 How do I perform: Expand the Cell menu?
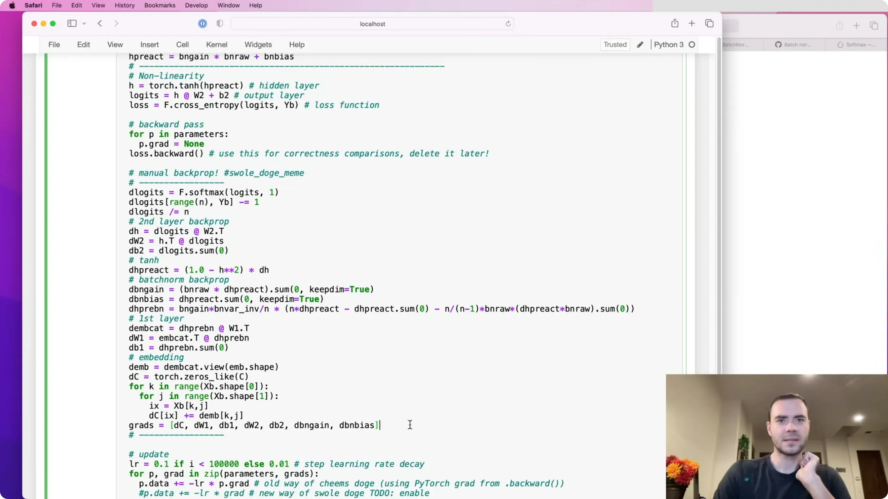click(x=182, y=45)
